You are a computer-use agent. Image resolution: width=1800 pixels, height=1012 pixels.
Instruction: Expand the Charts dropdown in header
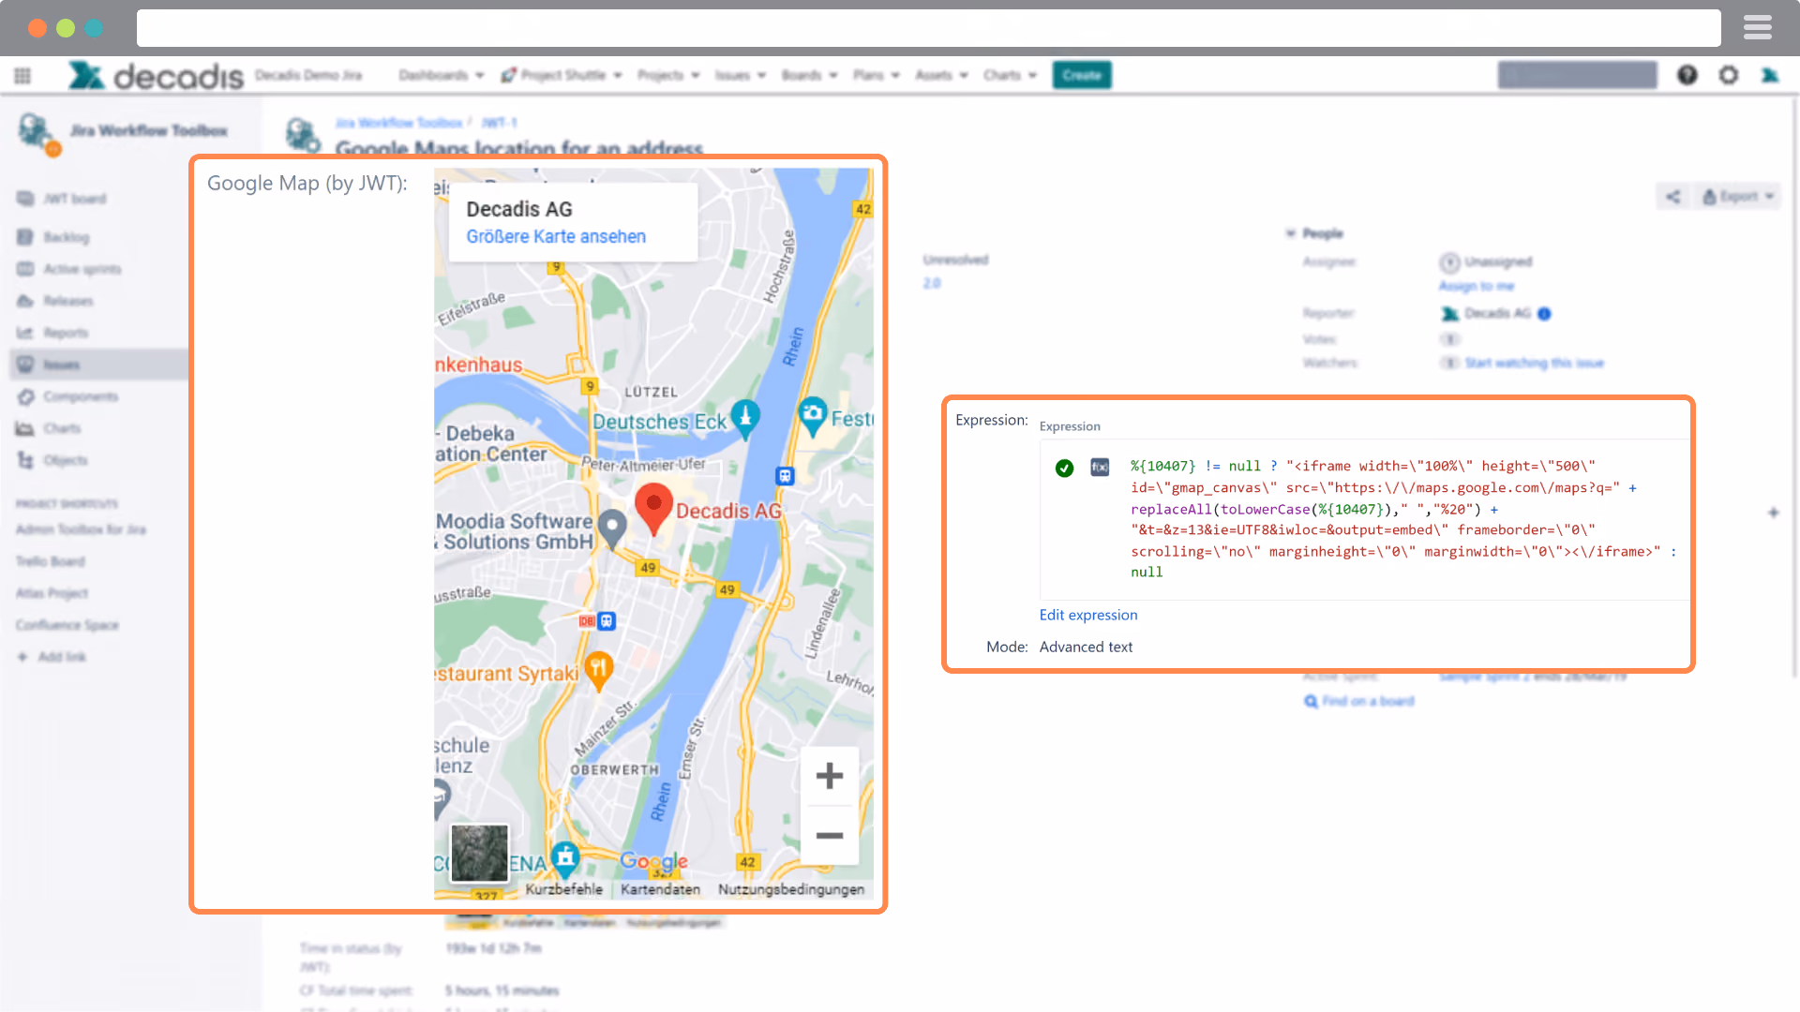pos(1010,75)
